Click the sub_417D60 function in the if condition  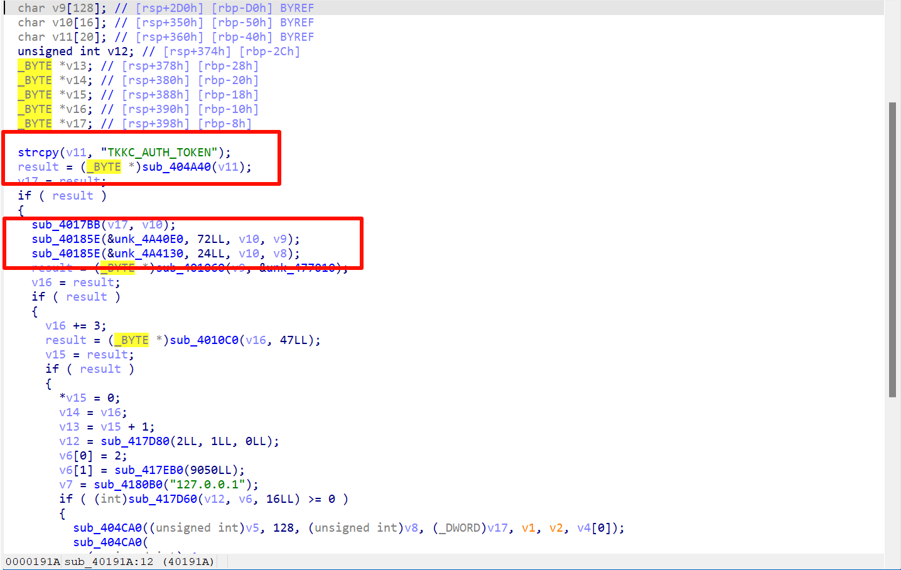(x=163, y=499)
